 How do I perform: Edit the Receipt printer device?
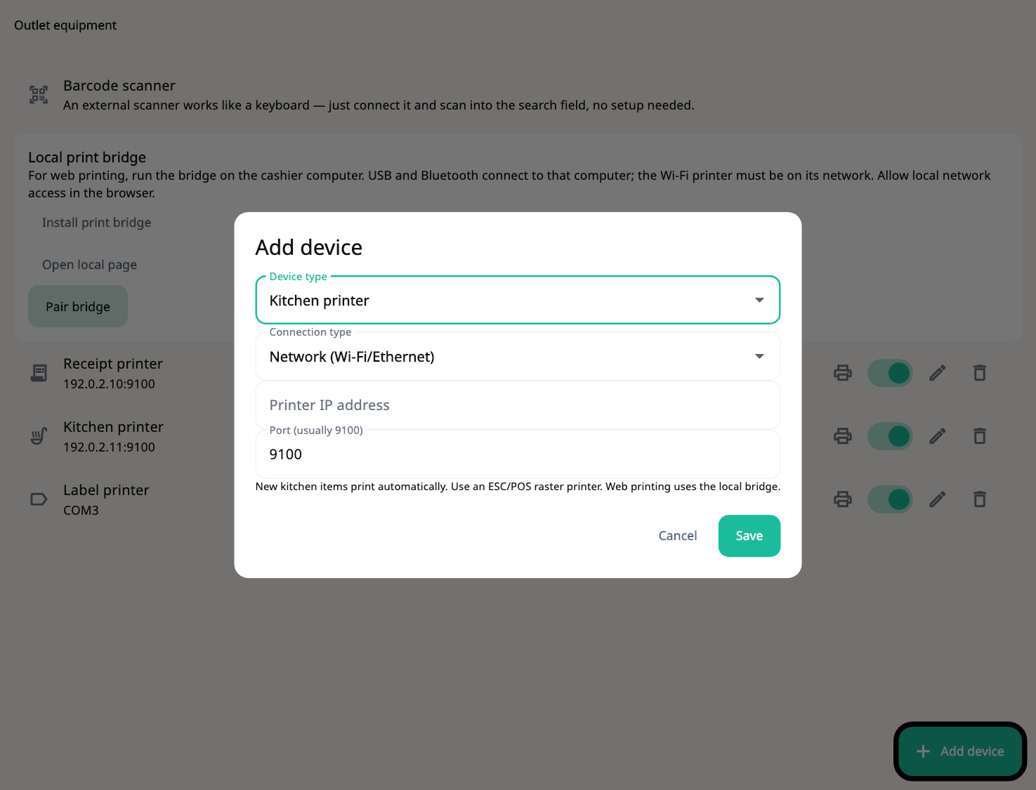click(938, 373)
